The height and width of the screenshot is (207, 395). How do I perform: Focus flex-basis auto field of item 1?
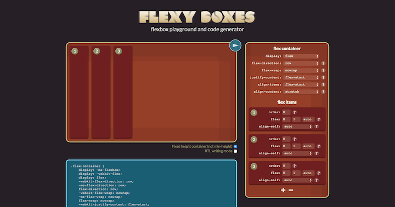pyautogui.click(x=308, y=119)
